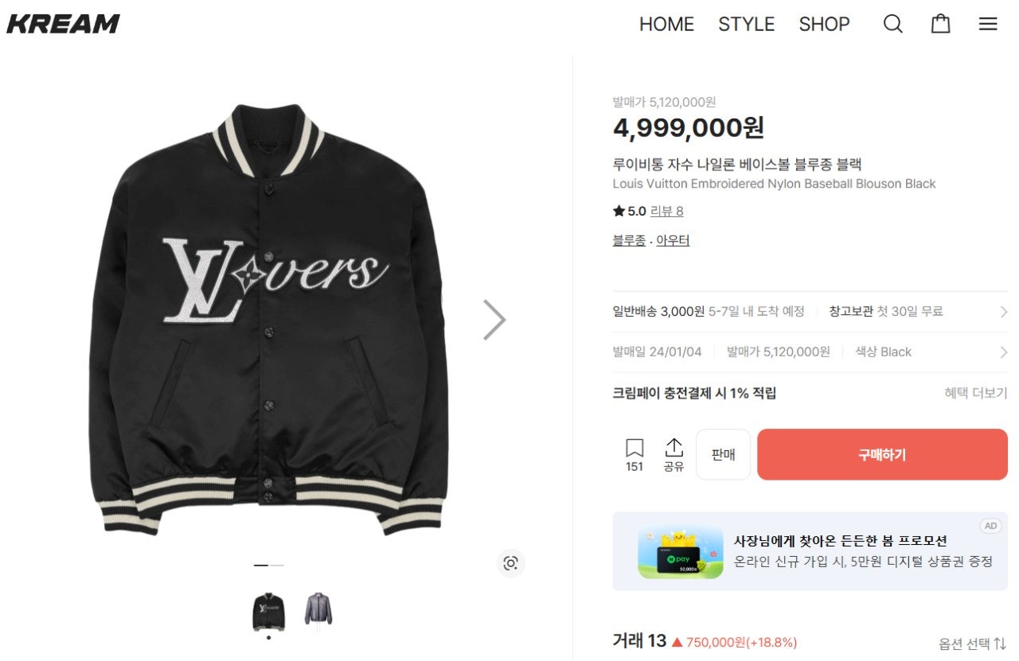This screenshot has width=1019, height=661.
Task: Click the share (공유) icon
Action: tap(673, 454)
